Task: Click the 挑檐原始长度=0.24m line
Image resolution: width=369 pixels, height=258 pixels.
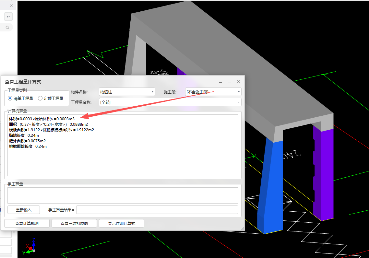Action: [x=28, y=146]
